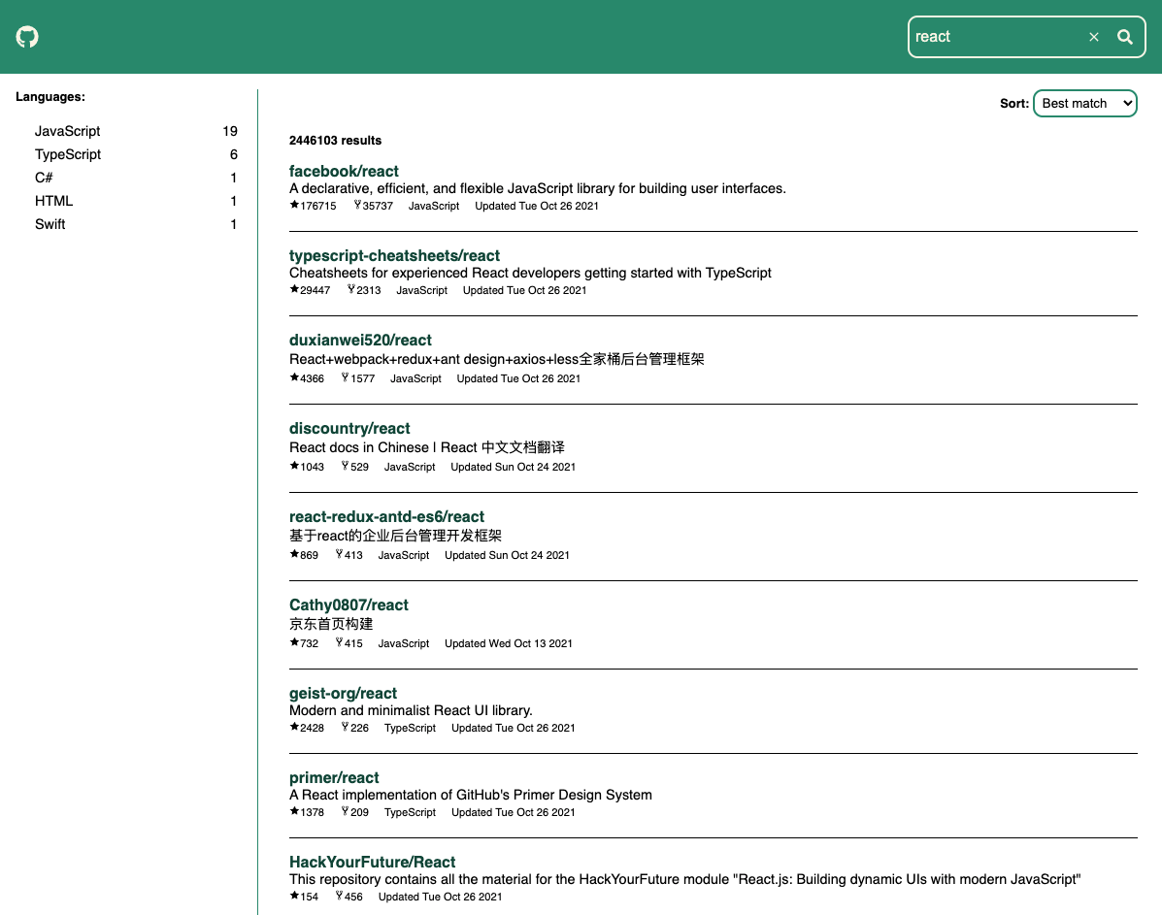The height and width of the screenshot is (915, 1162).
Task: Open geist-org/react repository
Action: coord(343,693)
